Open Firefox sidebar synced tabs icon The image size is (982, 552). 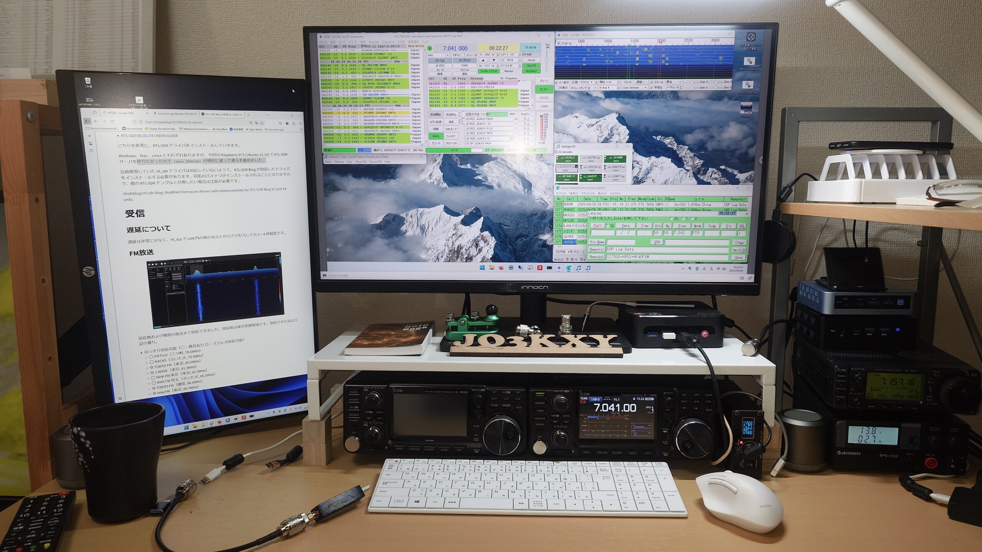point(91,143)
